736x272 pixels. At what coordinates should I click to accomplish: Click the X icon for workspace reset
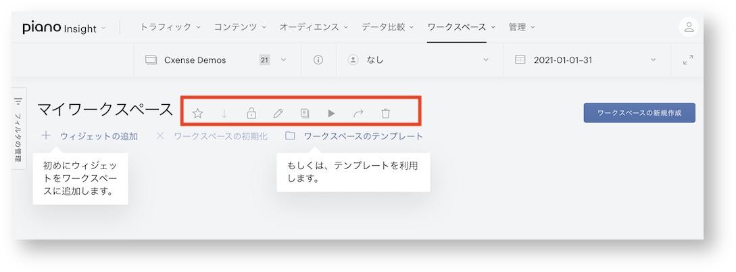pyautogui.click(x=160, y=136)
